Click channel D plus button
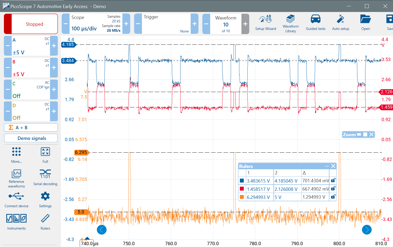The image size is (393, 247). coord(54,111)
